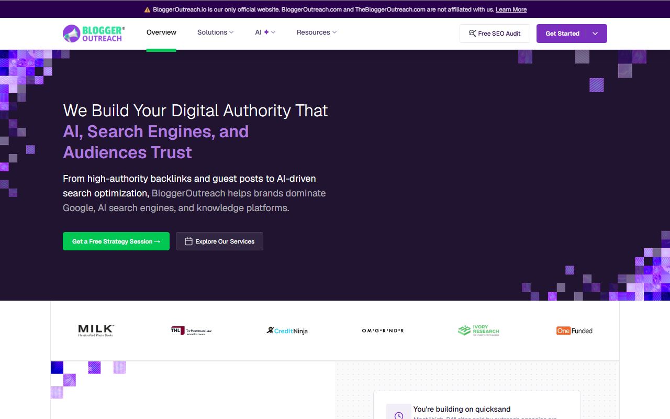Click the OneFunded logo
This screenshot has width=670, height=419.
574,330
